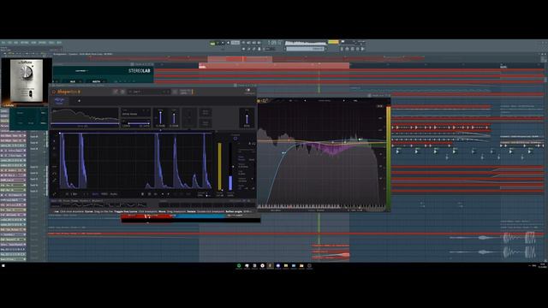Click the song time display in top toolbar
The height and width of the screenshot is (308, 548).
(274, 43)
